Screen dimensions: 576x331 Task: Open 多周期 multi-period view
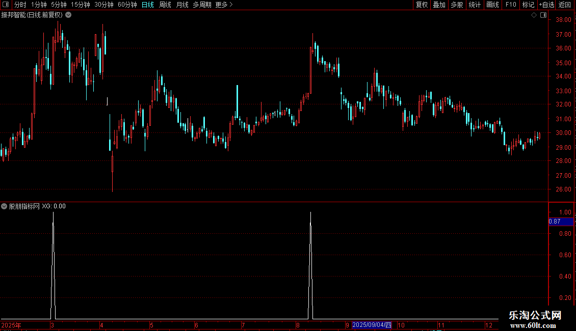tap(202, 5)
